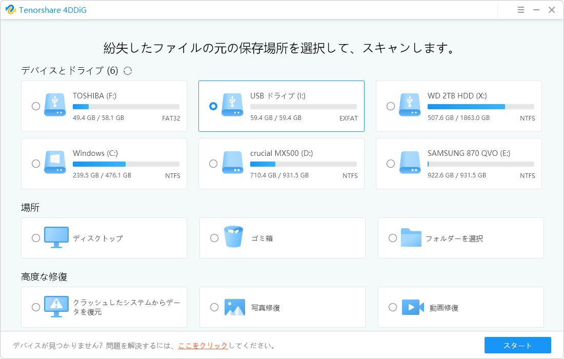Click the EXFAT file system label
Viewport: 564px width, 359px height.
point(349,118)
